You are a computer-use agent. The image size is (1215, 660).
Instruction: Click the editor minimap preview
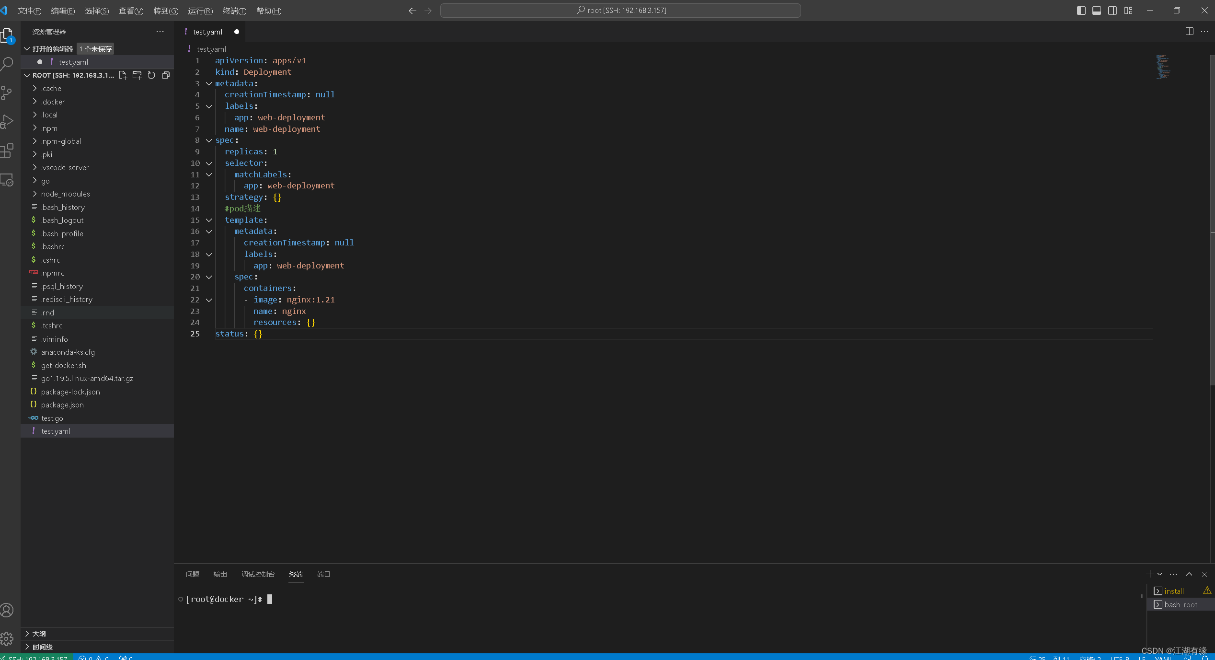coord(1163,67)
